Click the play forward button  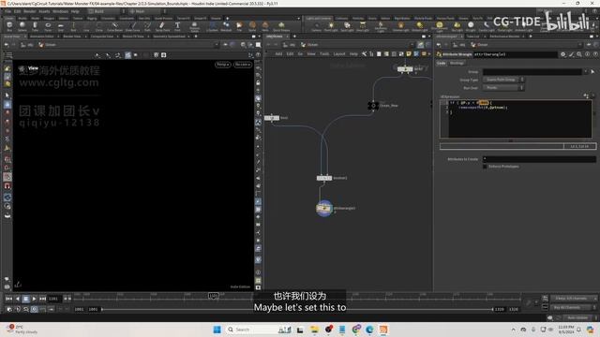tap(34, 299)
